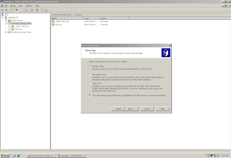
Task: Switch to Active Directory Users taskbar window
Action: point(42,155)
